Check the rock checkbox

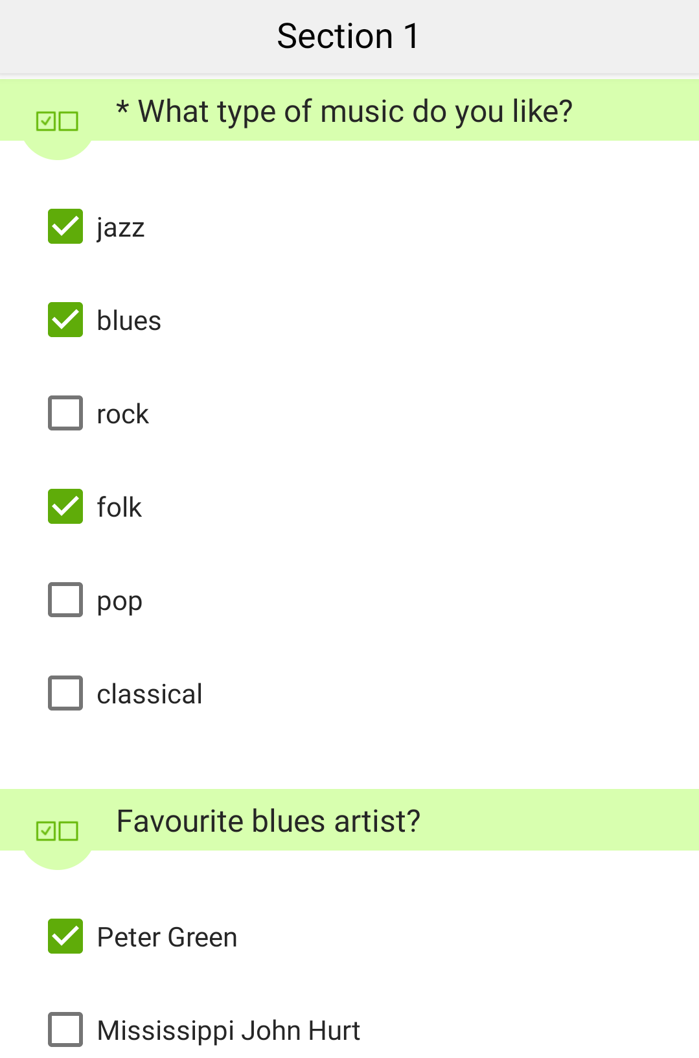point(65,413)
